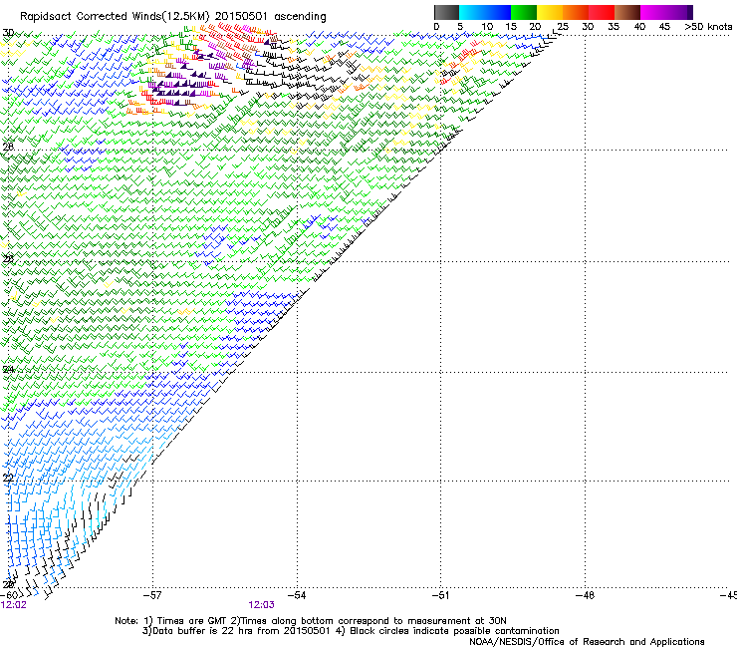Click the longitude axis label '-57'
Image resolution: width=737 pixels, height=648 pixels.
click(152, 595)
